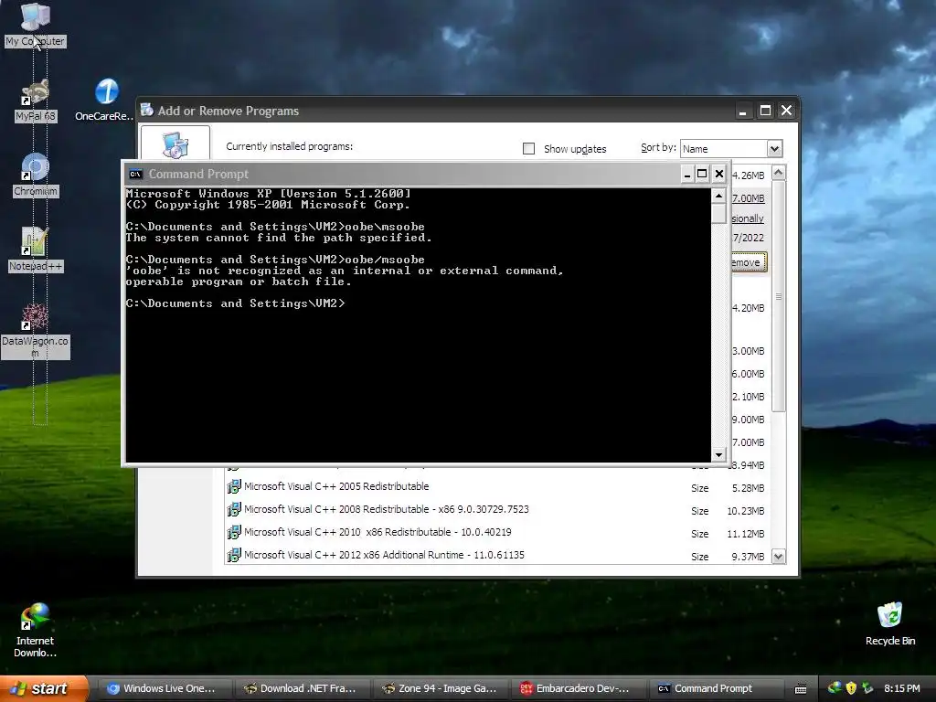Image resolution: width=936 pixels, height=702 pixels.
Task: Open the network globe tray icon
Action: (835, 688)
